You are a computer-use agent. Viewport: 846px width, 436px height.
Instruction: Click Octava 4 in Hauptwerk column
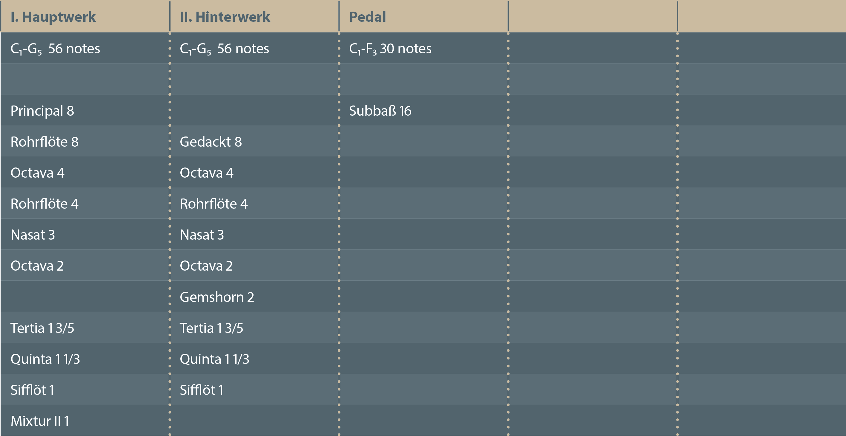click(x=37, y=173)
